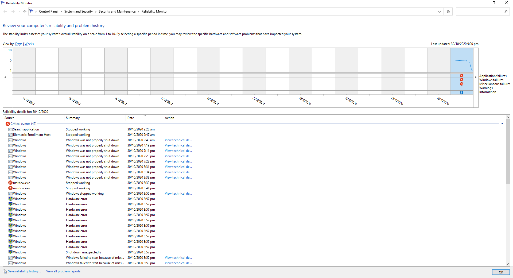Image resolution: width=513 pixels, height=278 pixels.
Task: Click the Search application row icon
Action: [10, 129]
